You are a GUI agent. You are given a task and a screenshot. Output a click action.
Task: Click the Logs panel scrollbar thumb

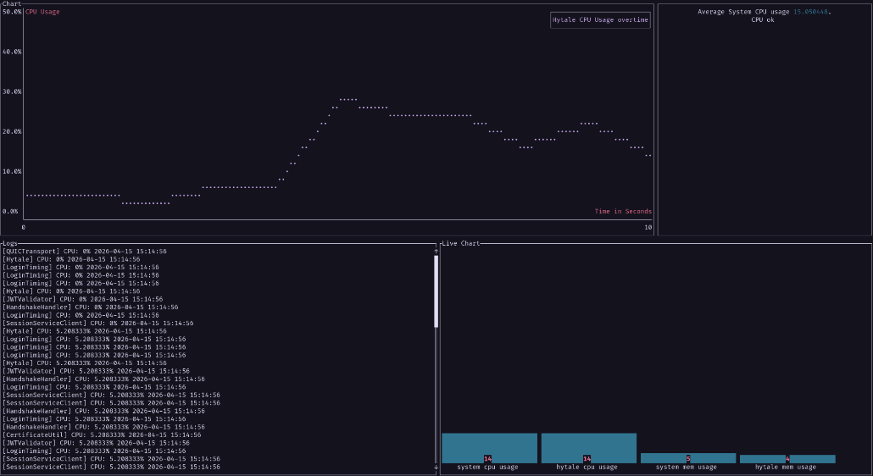pos(436,291)
